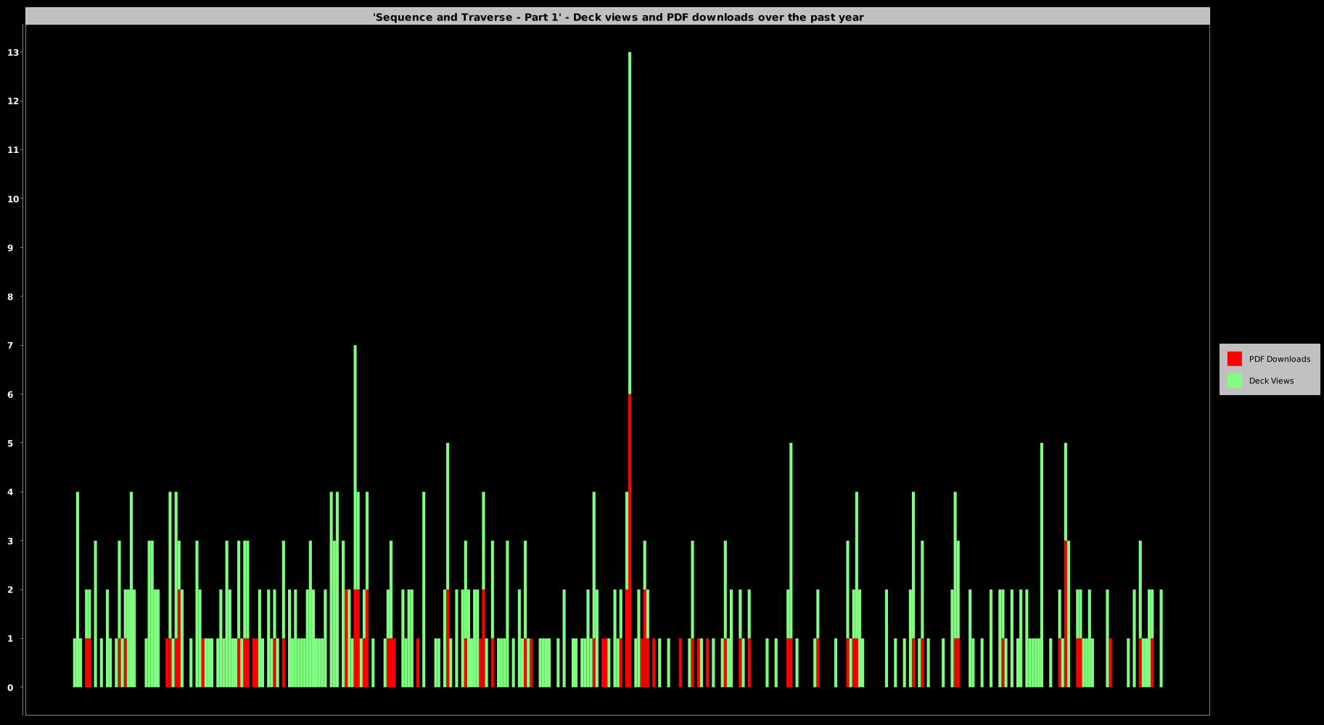Select the 'PDF Downloads' legend label
The width and height of the screenshot is (1324, 725).
[1279, 359]
